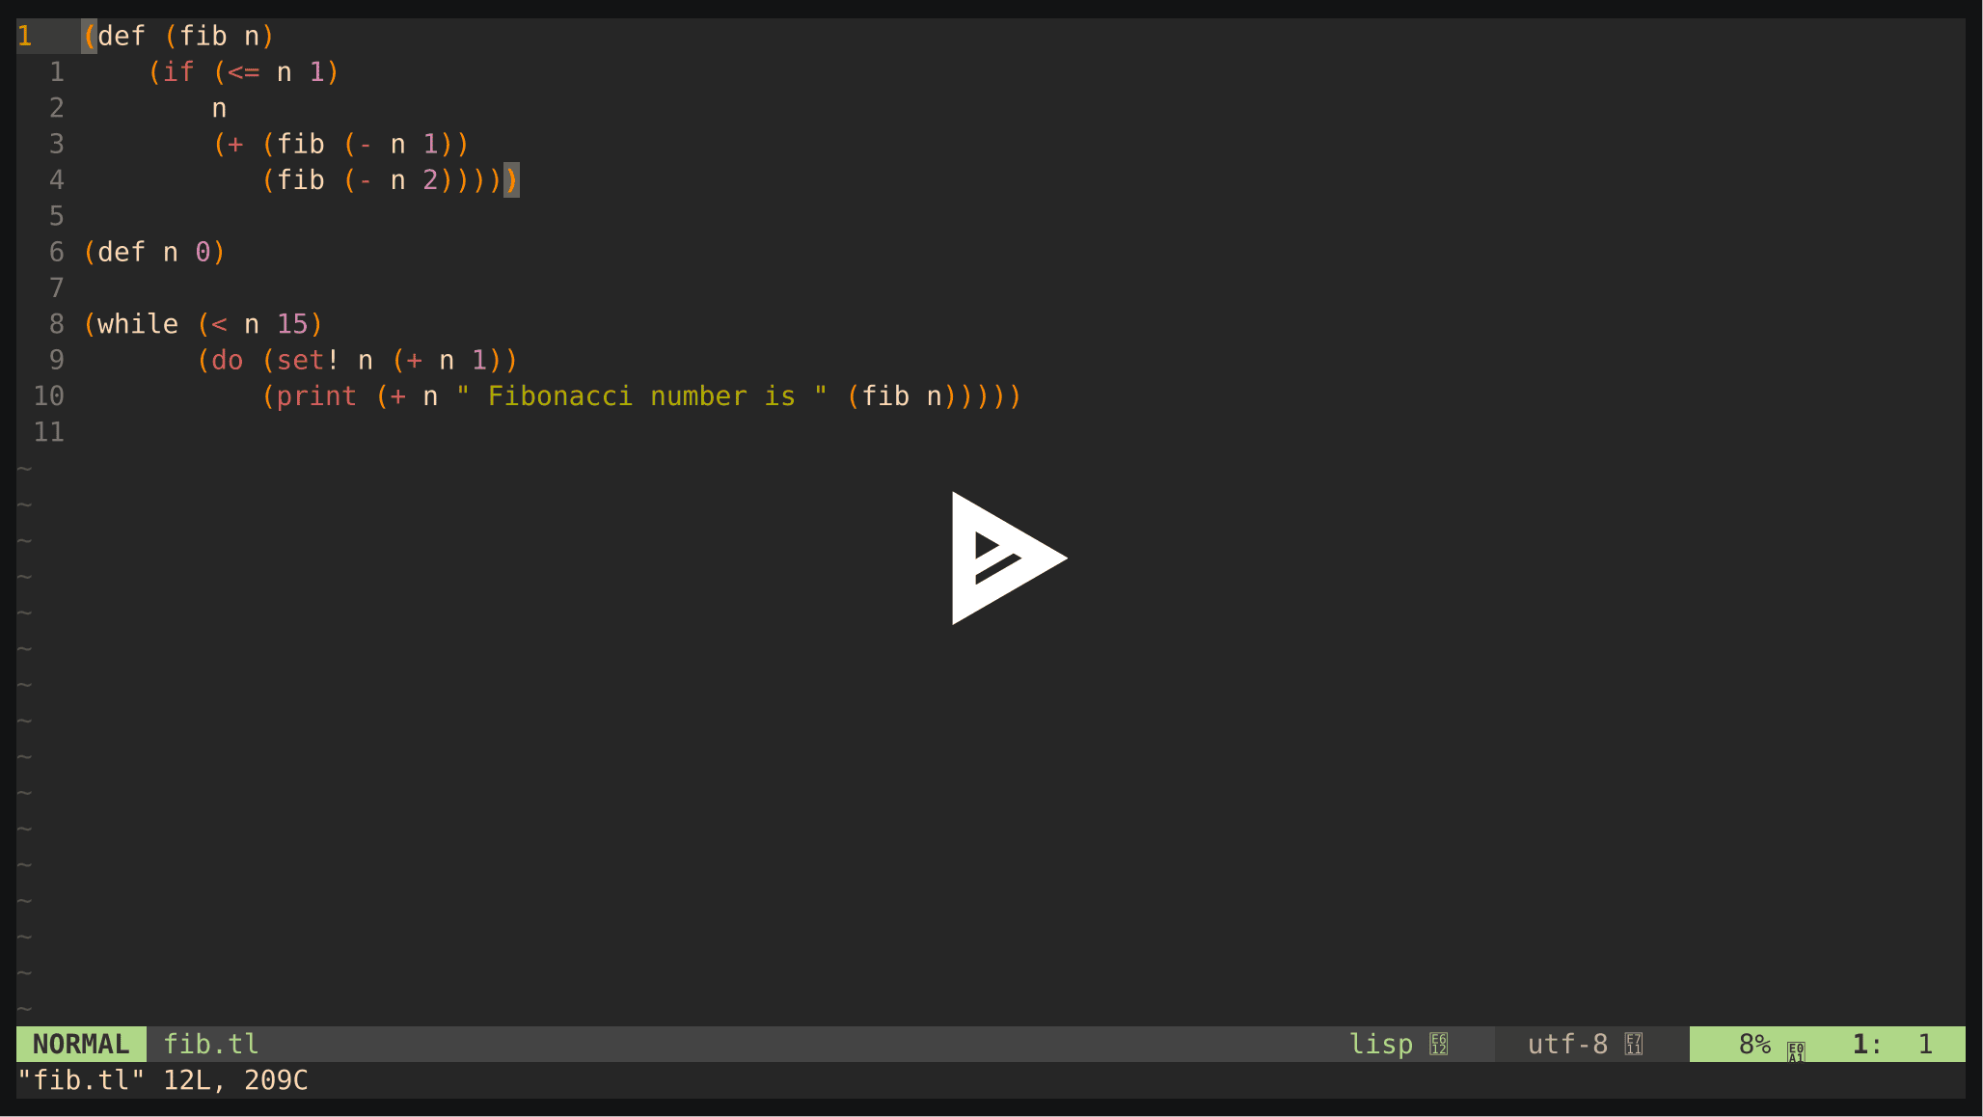Screen dimensions: 1983x1117
Task: Click the glyph icon next to utf-8
Action: click(x=1634, y=1044)
